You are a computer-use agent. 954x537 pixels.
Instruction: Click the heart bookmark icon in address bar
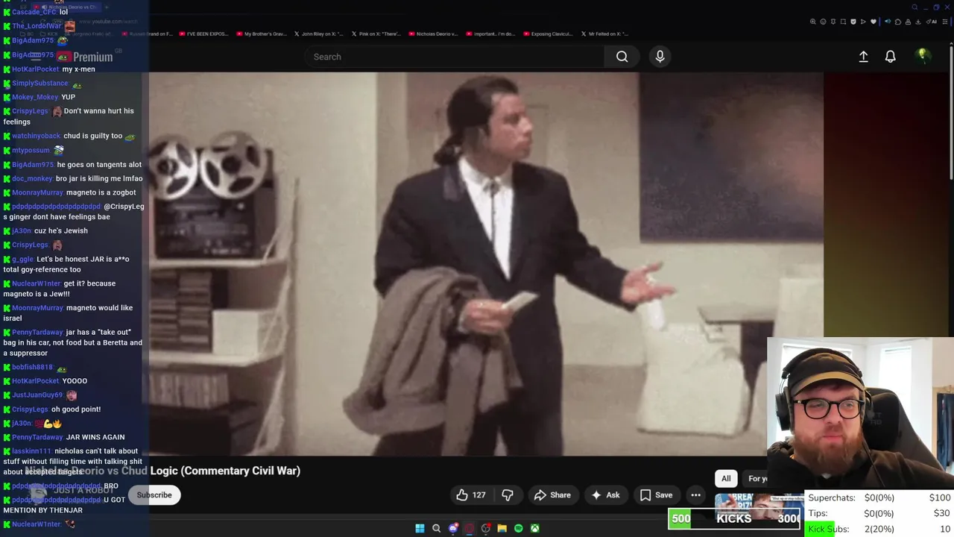click(874, 22)
